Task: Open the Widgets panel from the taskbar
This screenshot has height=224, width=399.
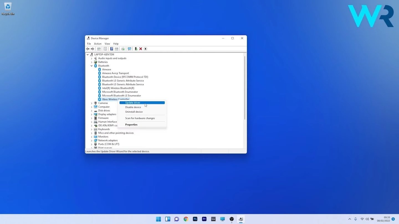Action: pos(168,219)
